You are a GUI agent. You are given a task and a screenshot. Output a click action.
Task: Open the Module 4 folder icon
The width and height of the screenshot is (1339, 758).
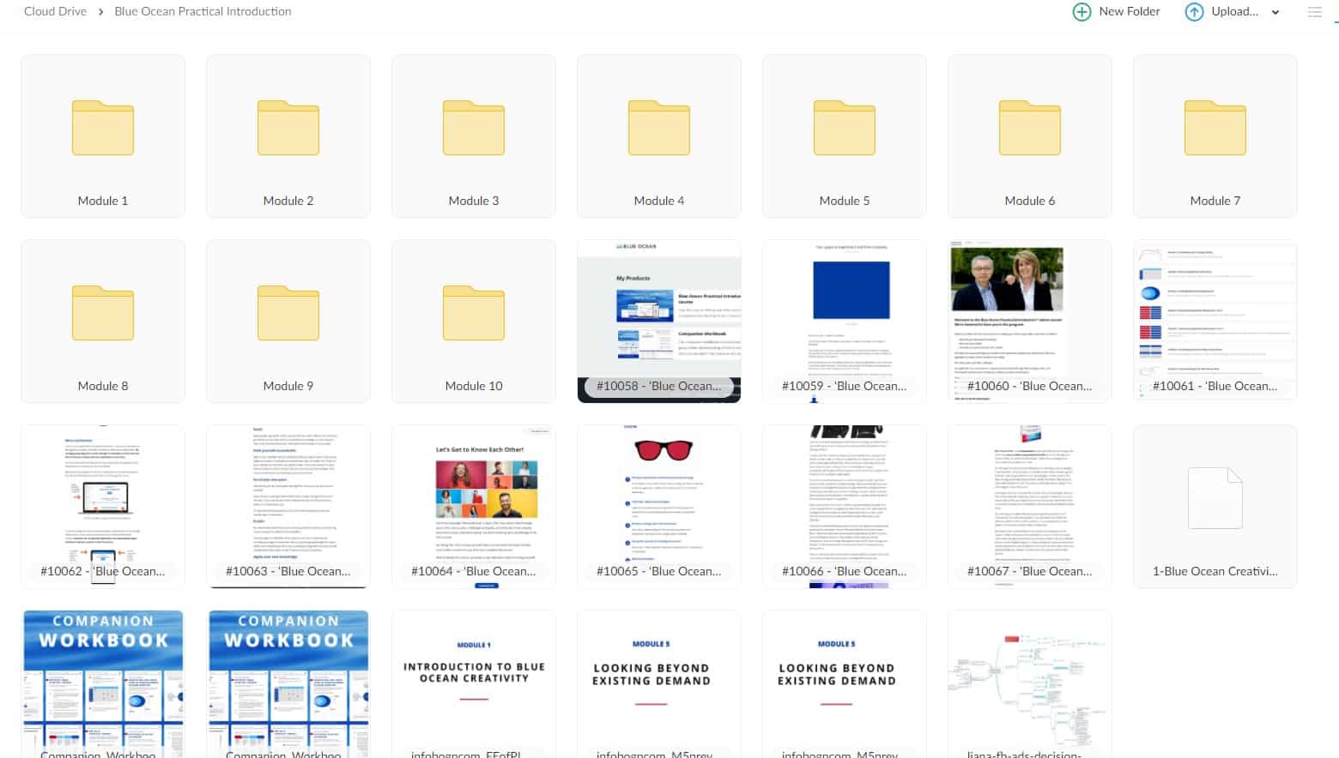point(659,129)
